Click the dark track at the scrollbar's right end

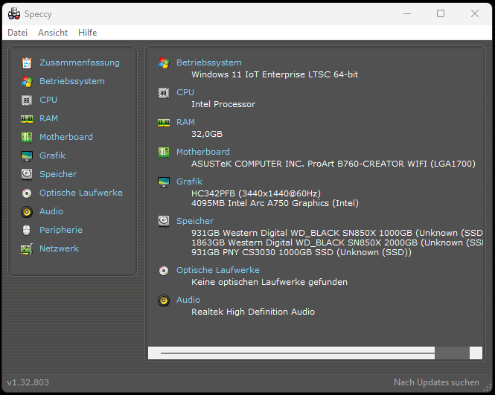452,353
